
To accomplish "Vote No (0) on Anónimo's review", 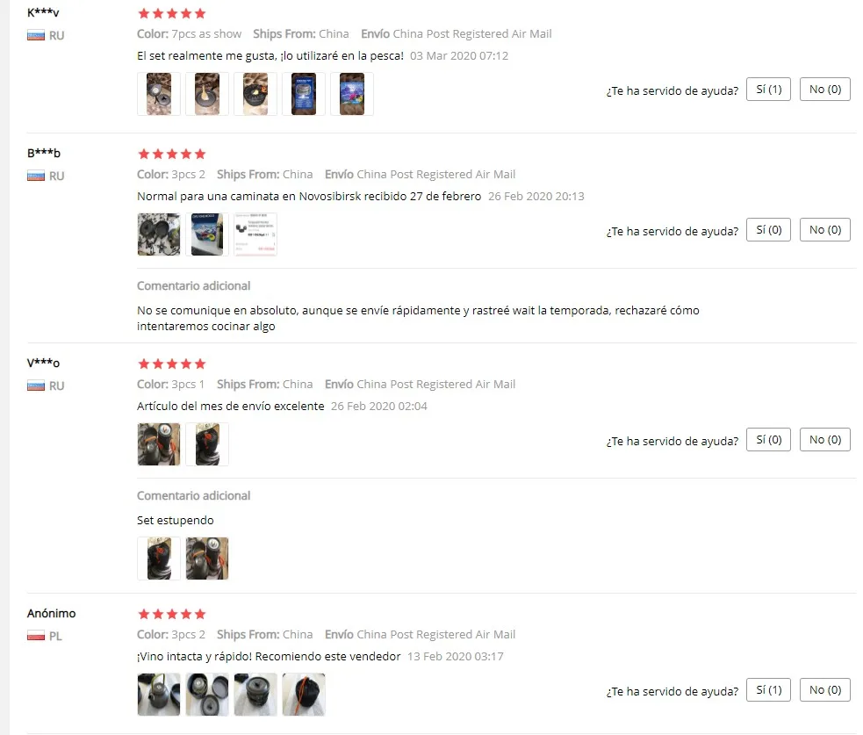I will point(825,690).
